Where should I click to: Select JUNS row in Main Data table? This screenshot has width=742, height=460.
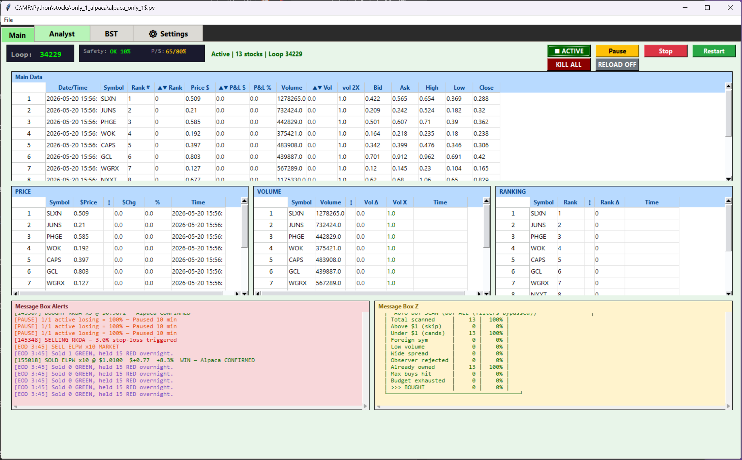tap(256, 110)
